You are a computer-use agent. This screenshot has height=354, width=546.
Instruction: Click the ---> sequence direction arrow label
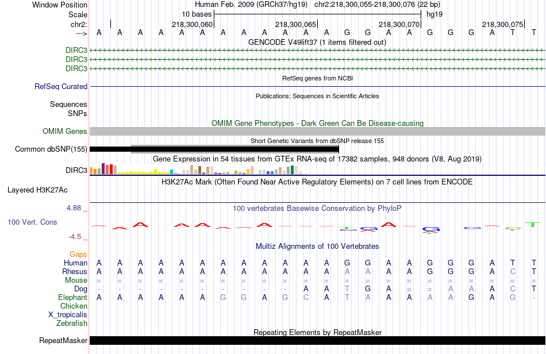point(81,33)
